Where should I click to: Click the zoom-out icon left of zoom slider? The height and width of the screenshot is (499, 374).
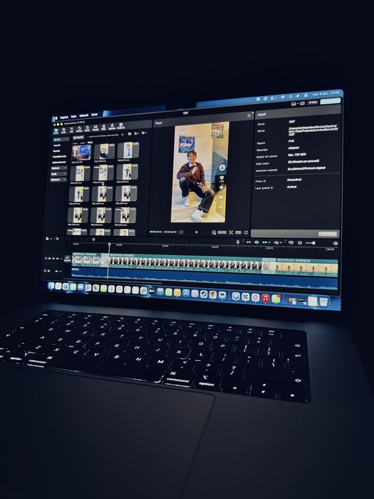point(300,243)
